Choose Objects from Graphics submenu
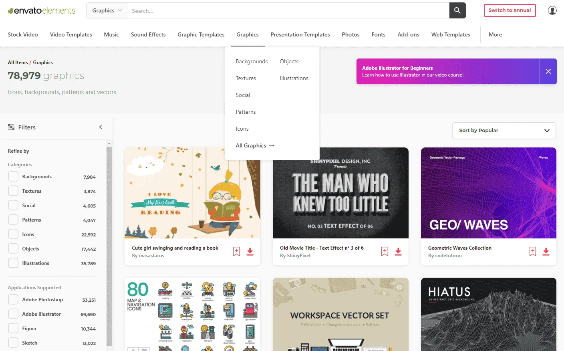The width and height of the screenshot is (564, 351). pyautogui.click(x=289, y=61)
